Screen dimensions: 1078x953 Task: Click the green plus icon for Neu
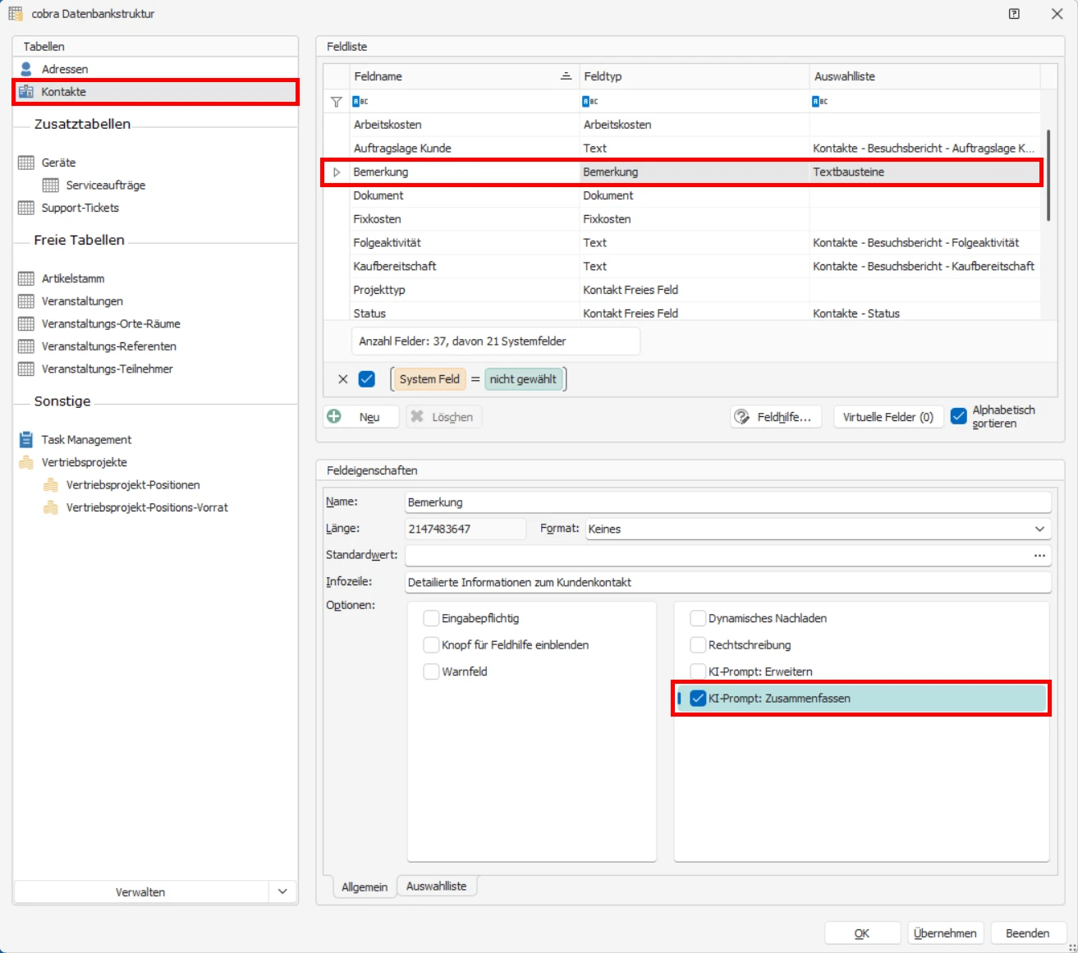tap(334, 416)
